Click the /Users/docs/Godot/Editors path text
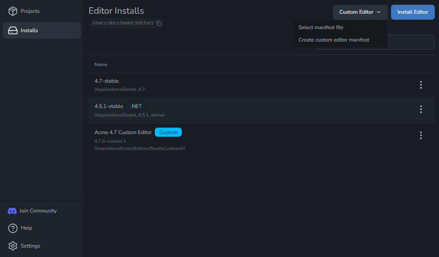Viewport: 439px width, 257px height. 122,23
